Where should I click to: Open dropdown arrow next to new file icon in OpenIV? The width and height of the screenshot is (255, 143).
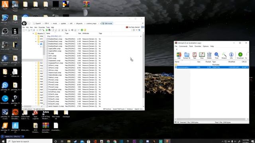click(26, 30)
